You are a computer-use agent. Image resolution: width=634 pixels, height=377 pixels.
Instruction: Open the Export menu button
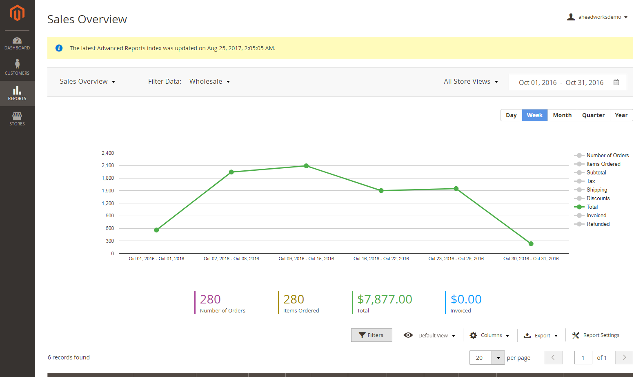(x=541, y=335)
